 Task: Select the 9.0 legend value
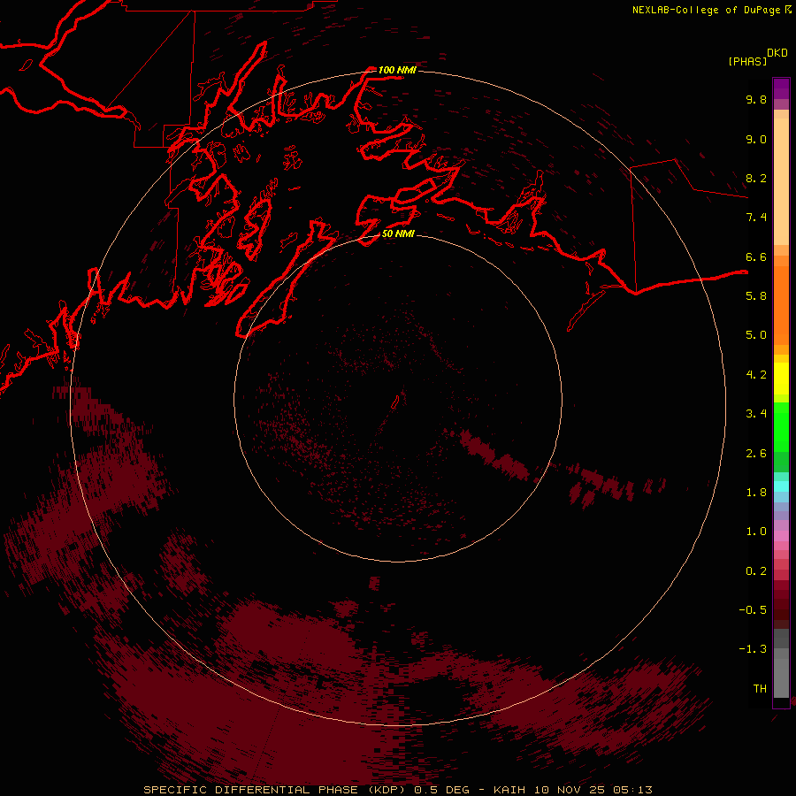pyautogui.click(x=756, y=139)
